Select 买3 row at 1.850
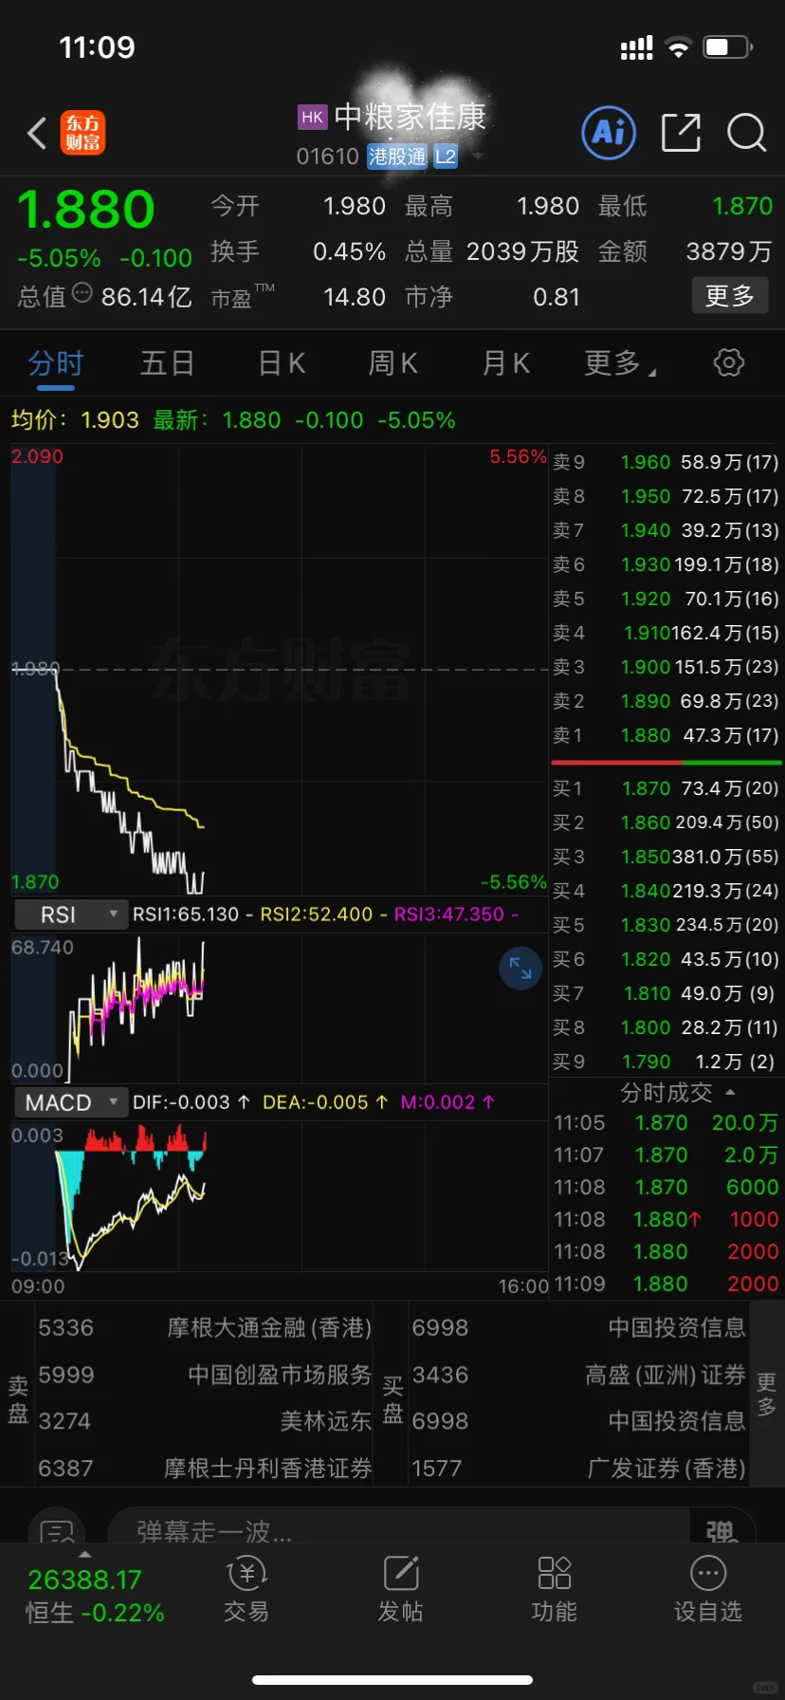785x1700 pixels. tap(666, 857)
